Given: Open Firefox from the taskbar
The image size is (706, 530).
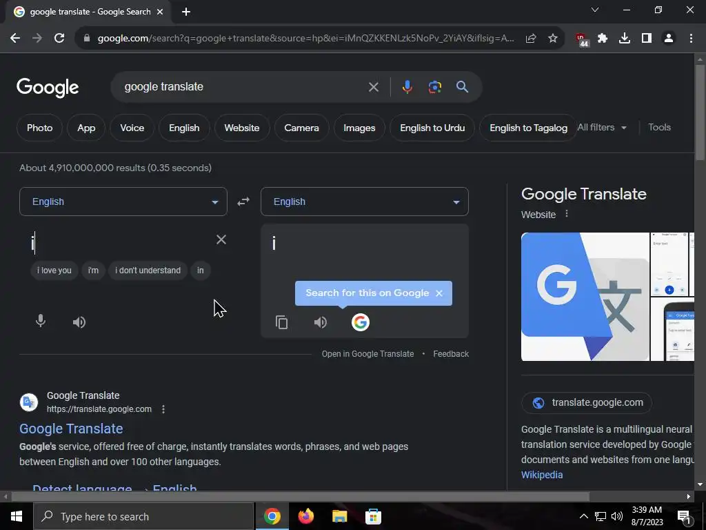Looking at the screenshot, I should point(305,516).
